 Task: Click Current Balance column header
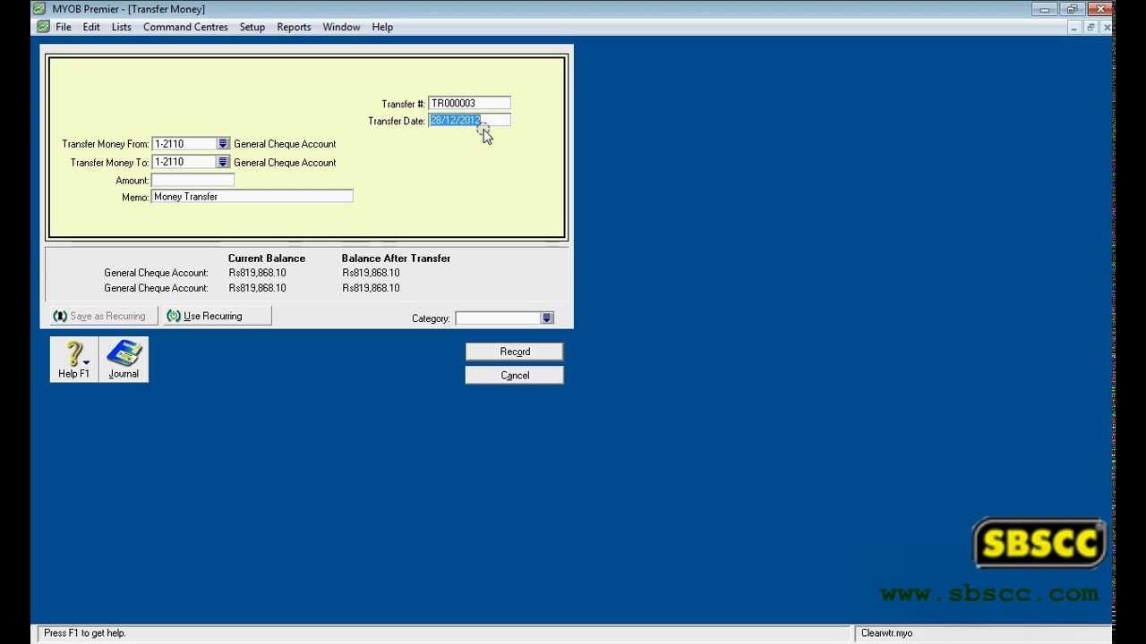pyautogui.click(x=267, y=258)
